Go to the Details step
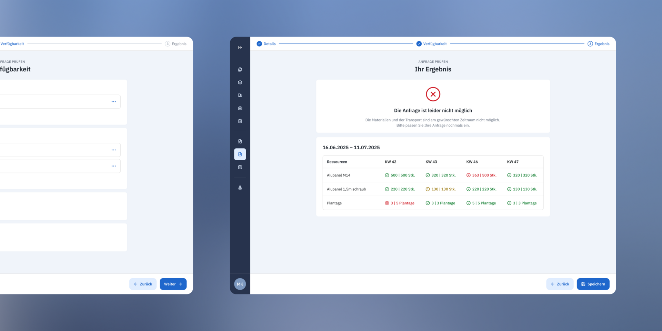Screen dimensions: 662x331 pos(266,44)
